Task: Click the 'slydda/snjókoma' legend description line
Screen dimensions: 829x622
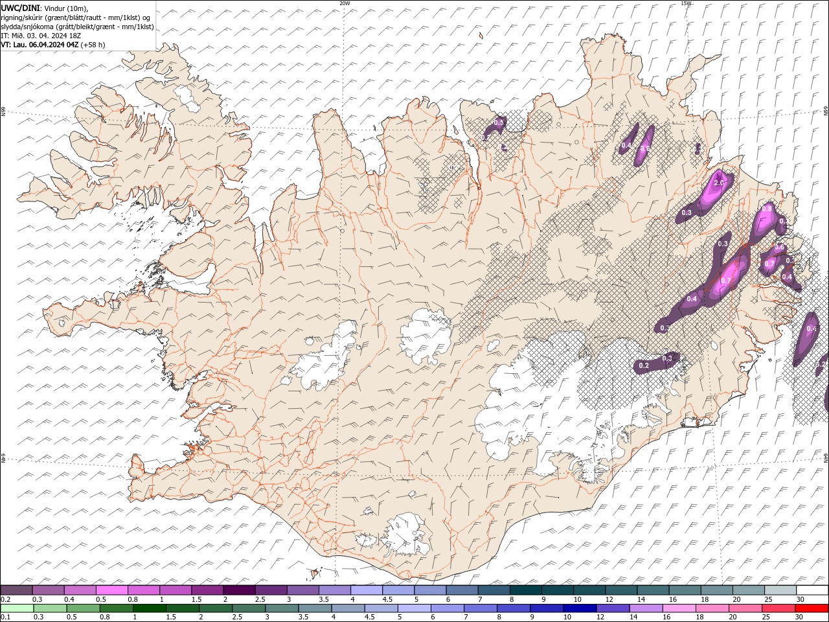Action: coord(77,27)
